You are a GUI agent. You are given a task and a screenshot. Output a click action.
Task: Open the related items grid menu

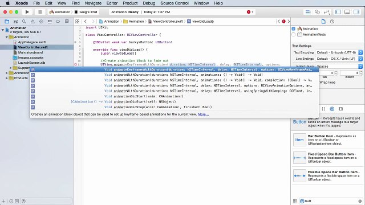pos(78,22)
